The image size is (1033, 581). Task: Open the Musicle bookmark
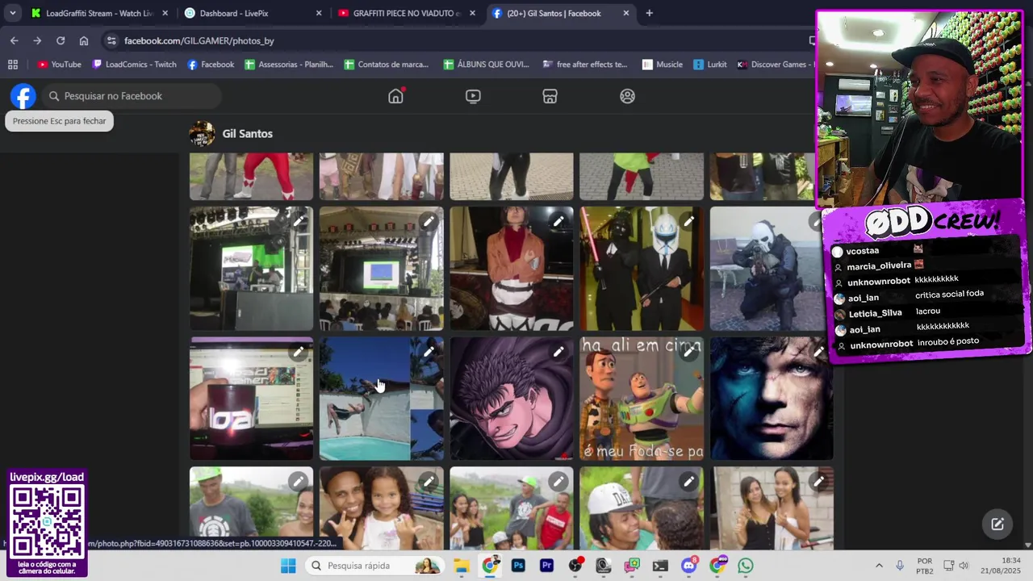(663, 65)
